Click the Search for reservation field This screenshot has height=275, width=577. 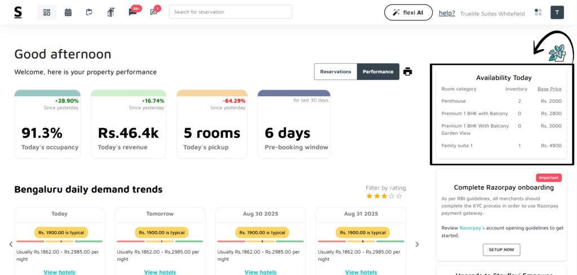tap(230, 12)
